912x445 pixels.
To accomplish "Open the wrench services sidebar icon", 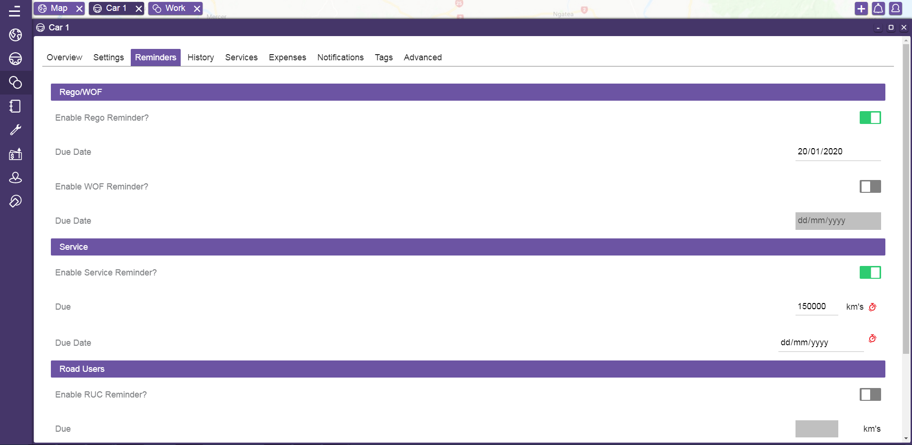I will coord(15,130).
